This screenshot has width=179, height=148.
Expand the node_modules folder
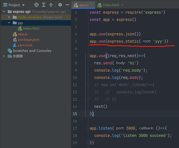9,17
